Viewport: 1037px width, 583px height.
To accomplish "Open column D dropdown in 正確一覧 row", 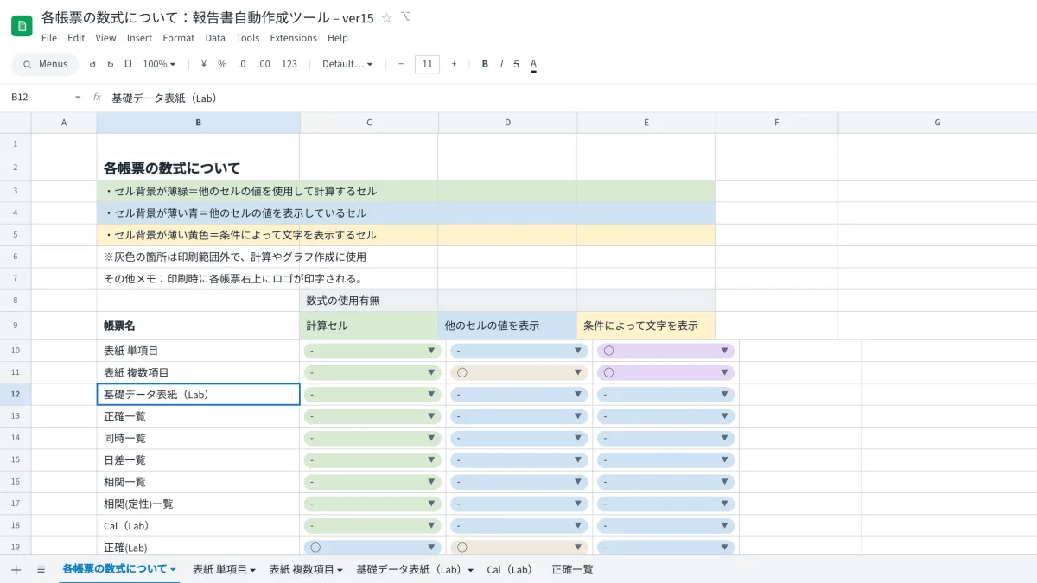I will (518, 416).
